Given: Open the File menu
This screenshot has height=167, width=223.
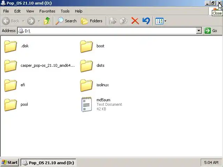Looking at the screenshot, I should click(6, 11).
